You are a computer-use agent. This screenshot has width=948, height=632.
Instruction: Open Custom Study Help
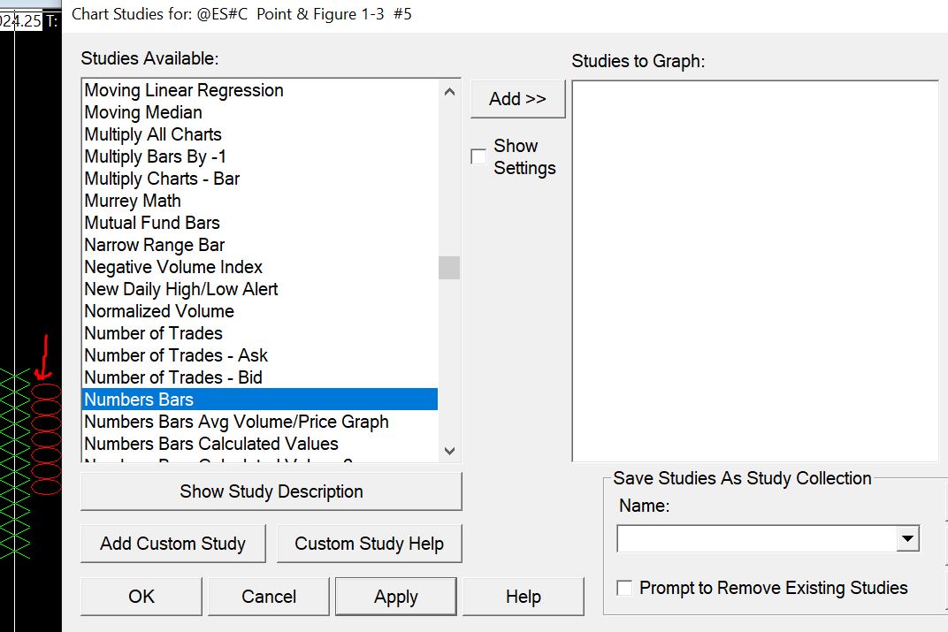[369, 544]
